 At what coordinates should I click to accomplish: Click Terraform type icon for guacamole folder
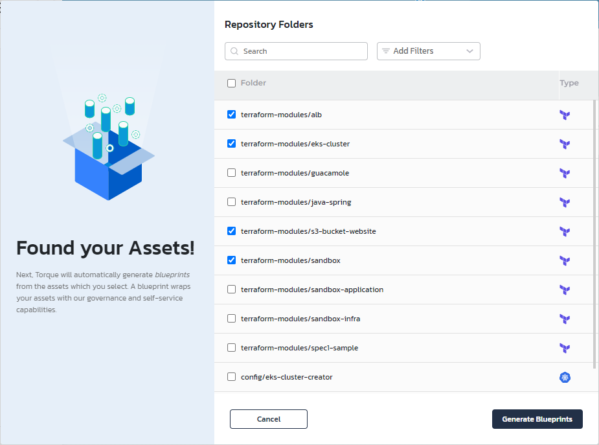tap(565, 174)
